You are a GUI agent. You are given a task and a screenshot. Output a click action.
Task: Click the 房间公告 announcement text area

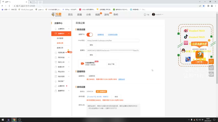point(113,110)
